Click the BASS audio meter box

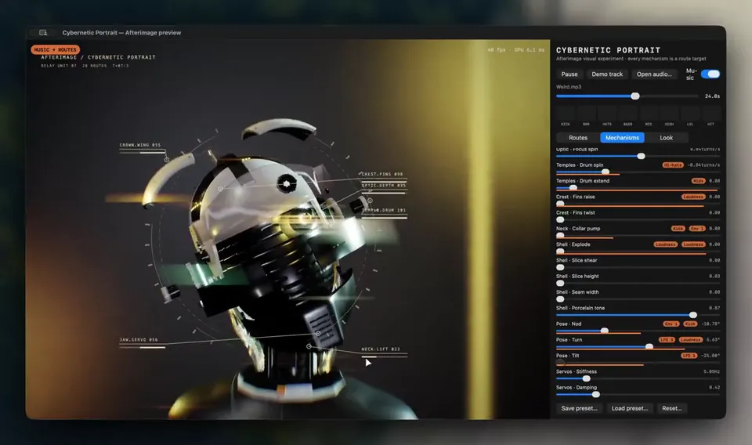(x=627, y=114)
